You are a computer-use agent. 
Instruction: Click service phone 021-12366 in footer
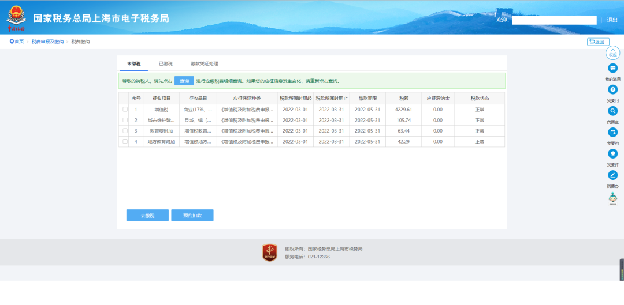click(318, 257)
